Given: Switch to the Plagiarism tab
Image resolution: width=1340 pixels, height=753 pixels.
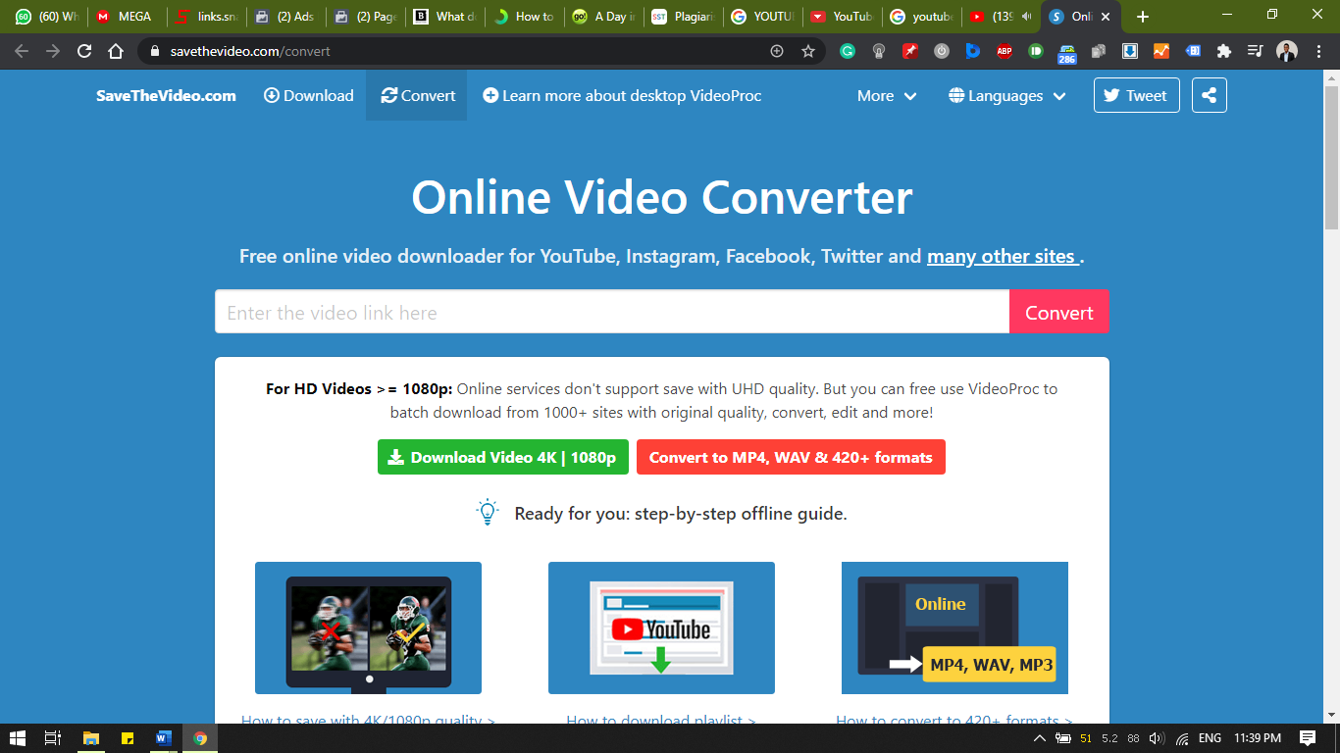Looking at the screenshot, I should [x=684, y=17].
